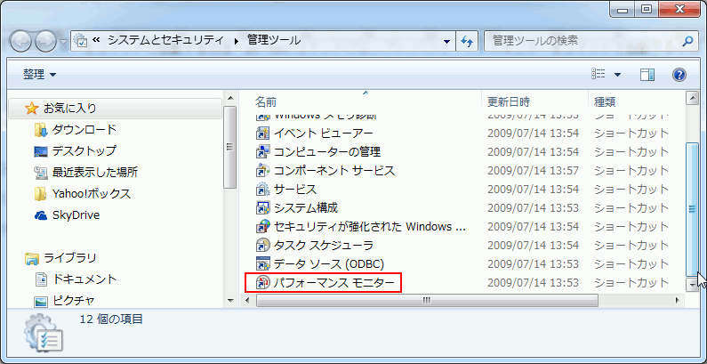Sort by 更新日時 column header

coord(509,101)
